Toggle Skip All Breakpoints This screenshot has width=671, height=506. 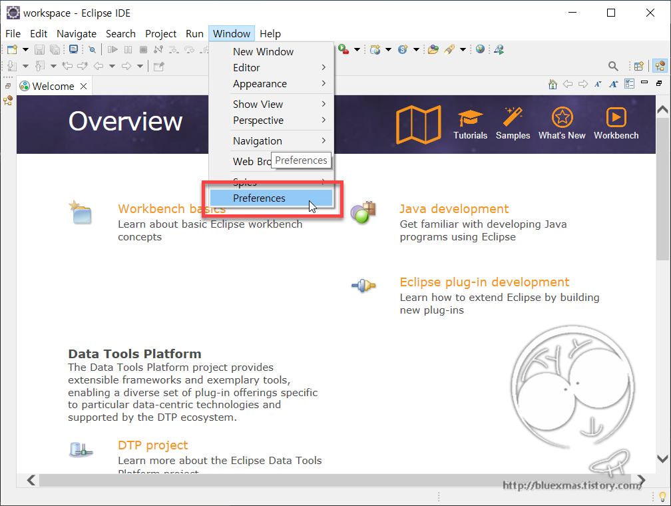tap(92, 50)
